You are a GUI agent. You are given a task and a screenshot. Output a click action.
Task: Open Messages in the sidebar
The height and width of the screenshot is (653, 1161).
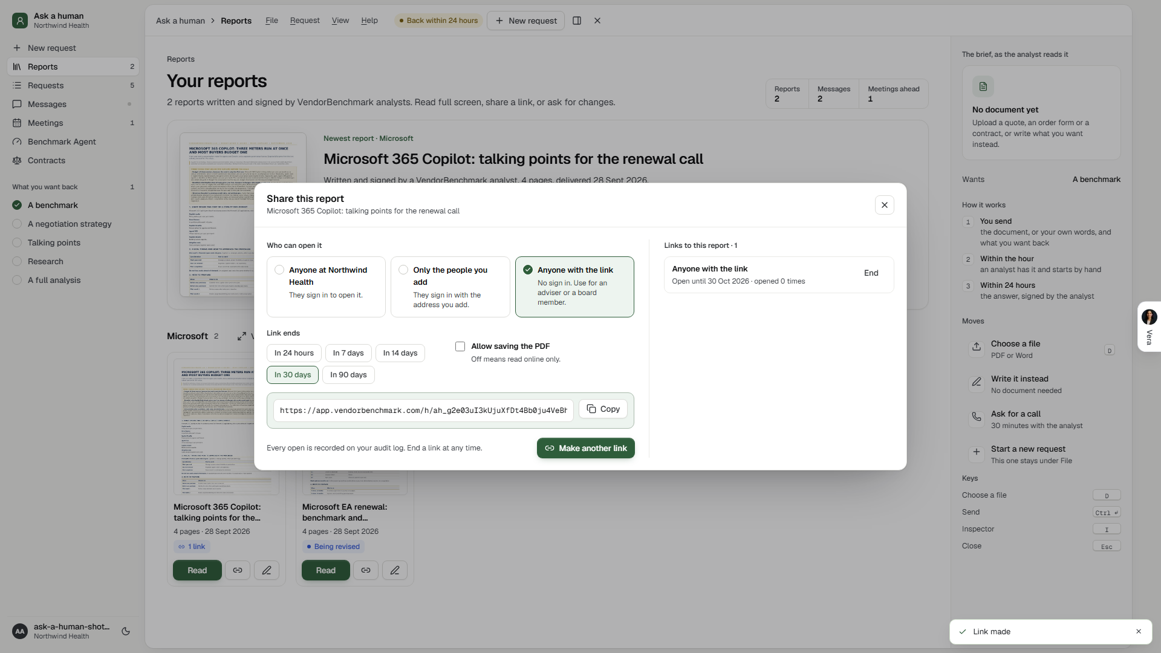[73, 104]
